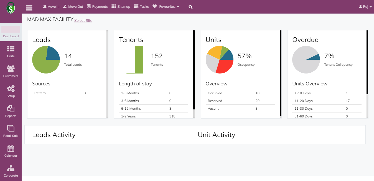
Task: Select the Reserved overview row
Action: click(x=240, y=101)
